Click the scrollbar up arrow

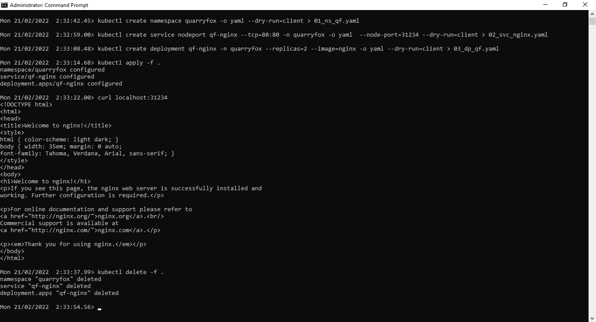pyautogui.click(x=592, y=14)
